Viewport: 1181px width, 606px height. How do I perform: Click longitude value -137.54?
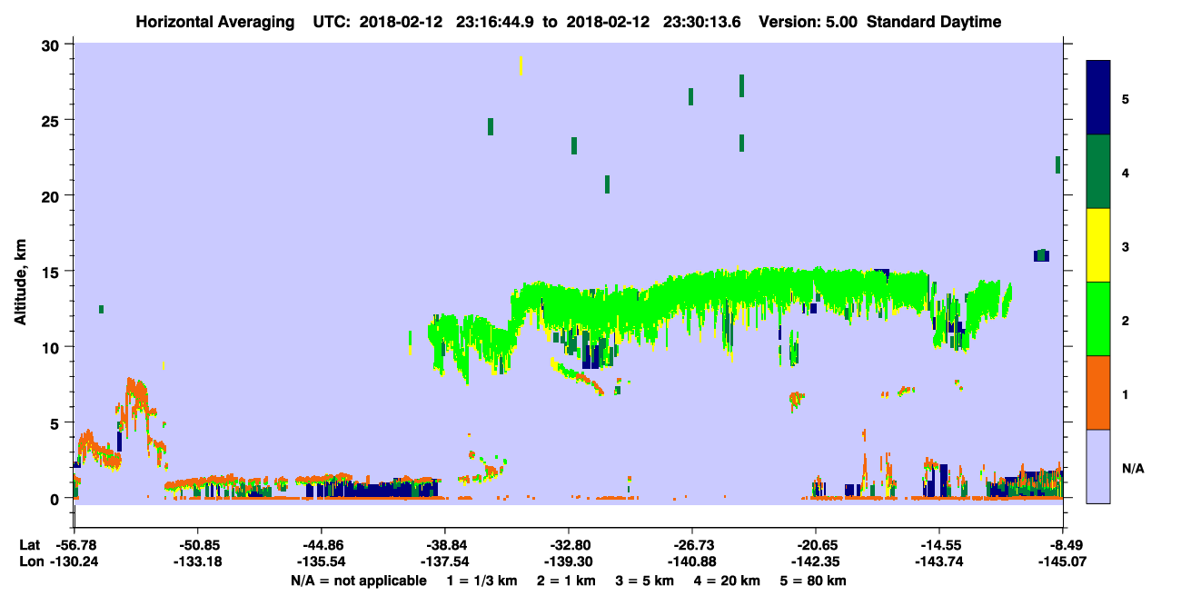(445, 561)
